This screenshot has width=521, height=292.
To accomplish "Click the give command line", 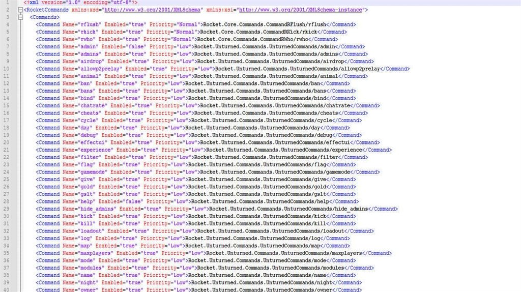I will coord(196,180).
